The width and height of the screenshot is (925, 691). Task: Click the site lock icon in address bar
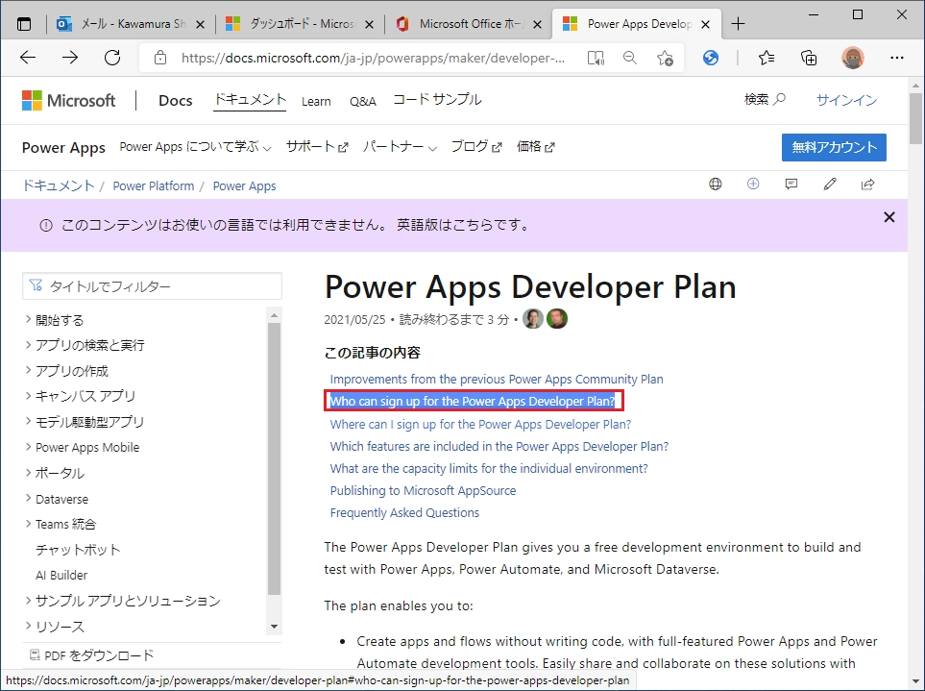click(x=159, y=58)
